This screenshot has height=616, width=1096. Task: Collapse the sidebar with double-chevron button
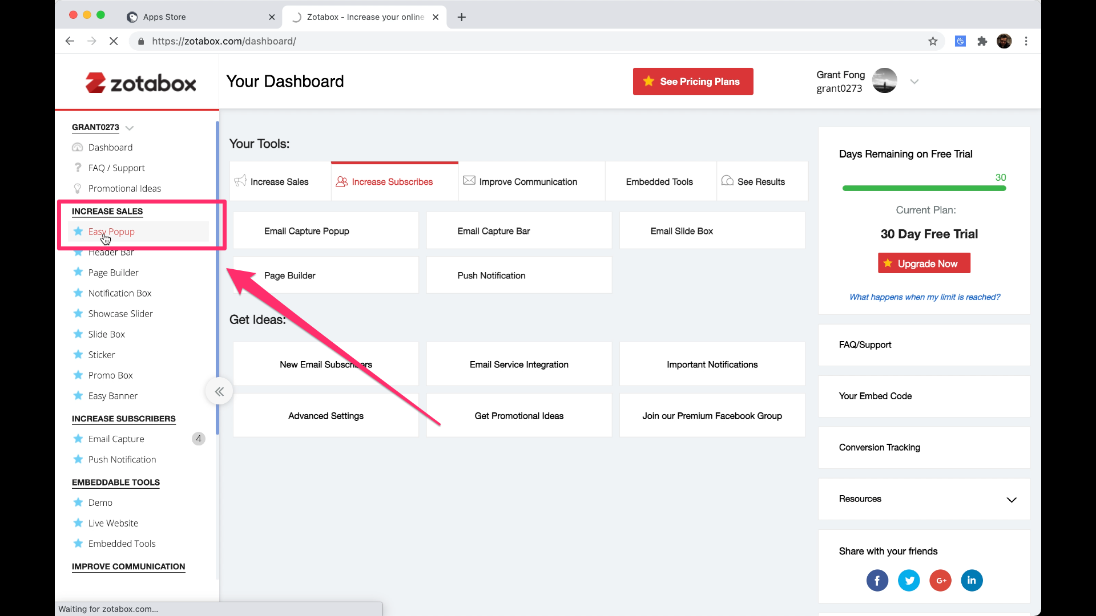219,391
